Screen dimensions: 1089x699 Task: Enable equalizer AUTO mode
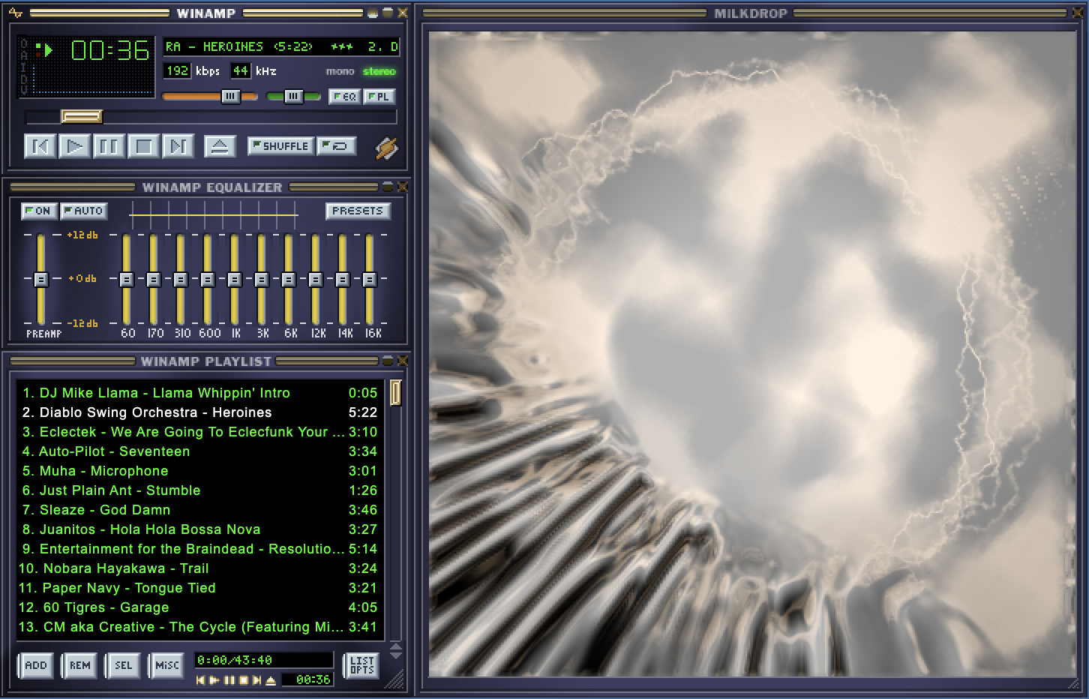point(83,211)
